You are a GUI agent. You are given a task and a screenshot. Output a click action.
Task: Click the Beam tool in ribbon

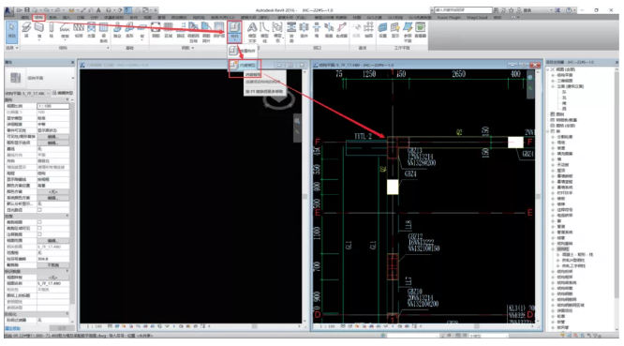coord(26,30)
